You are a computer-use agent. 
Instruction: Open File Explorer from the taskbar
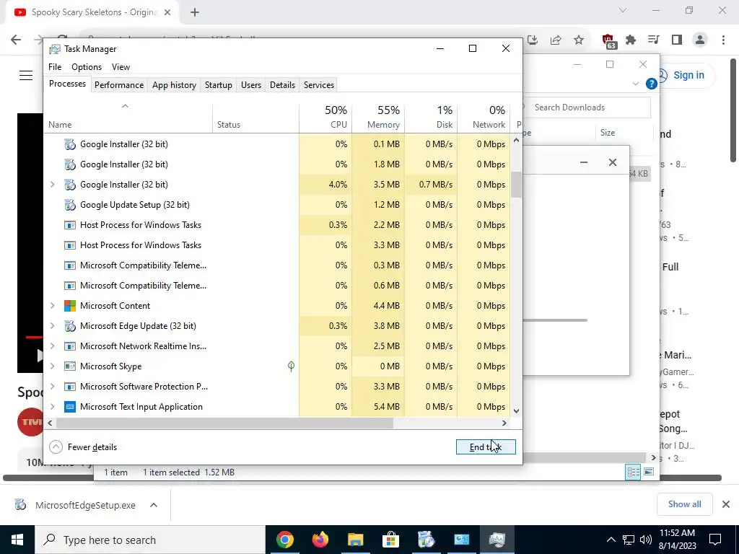[355, 540]
